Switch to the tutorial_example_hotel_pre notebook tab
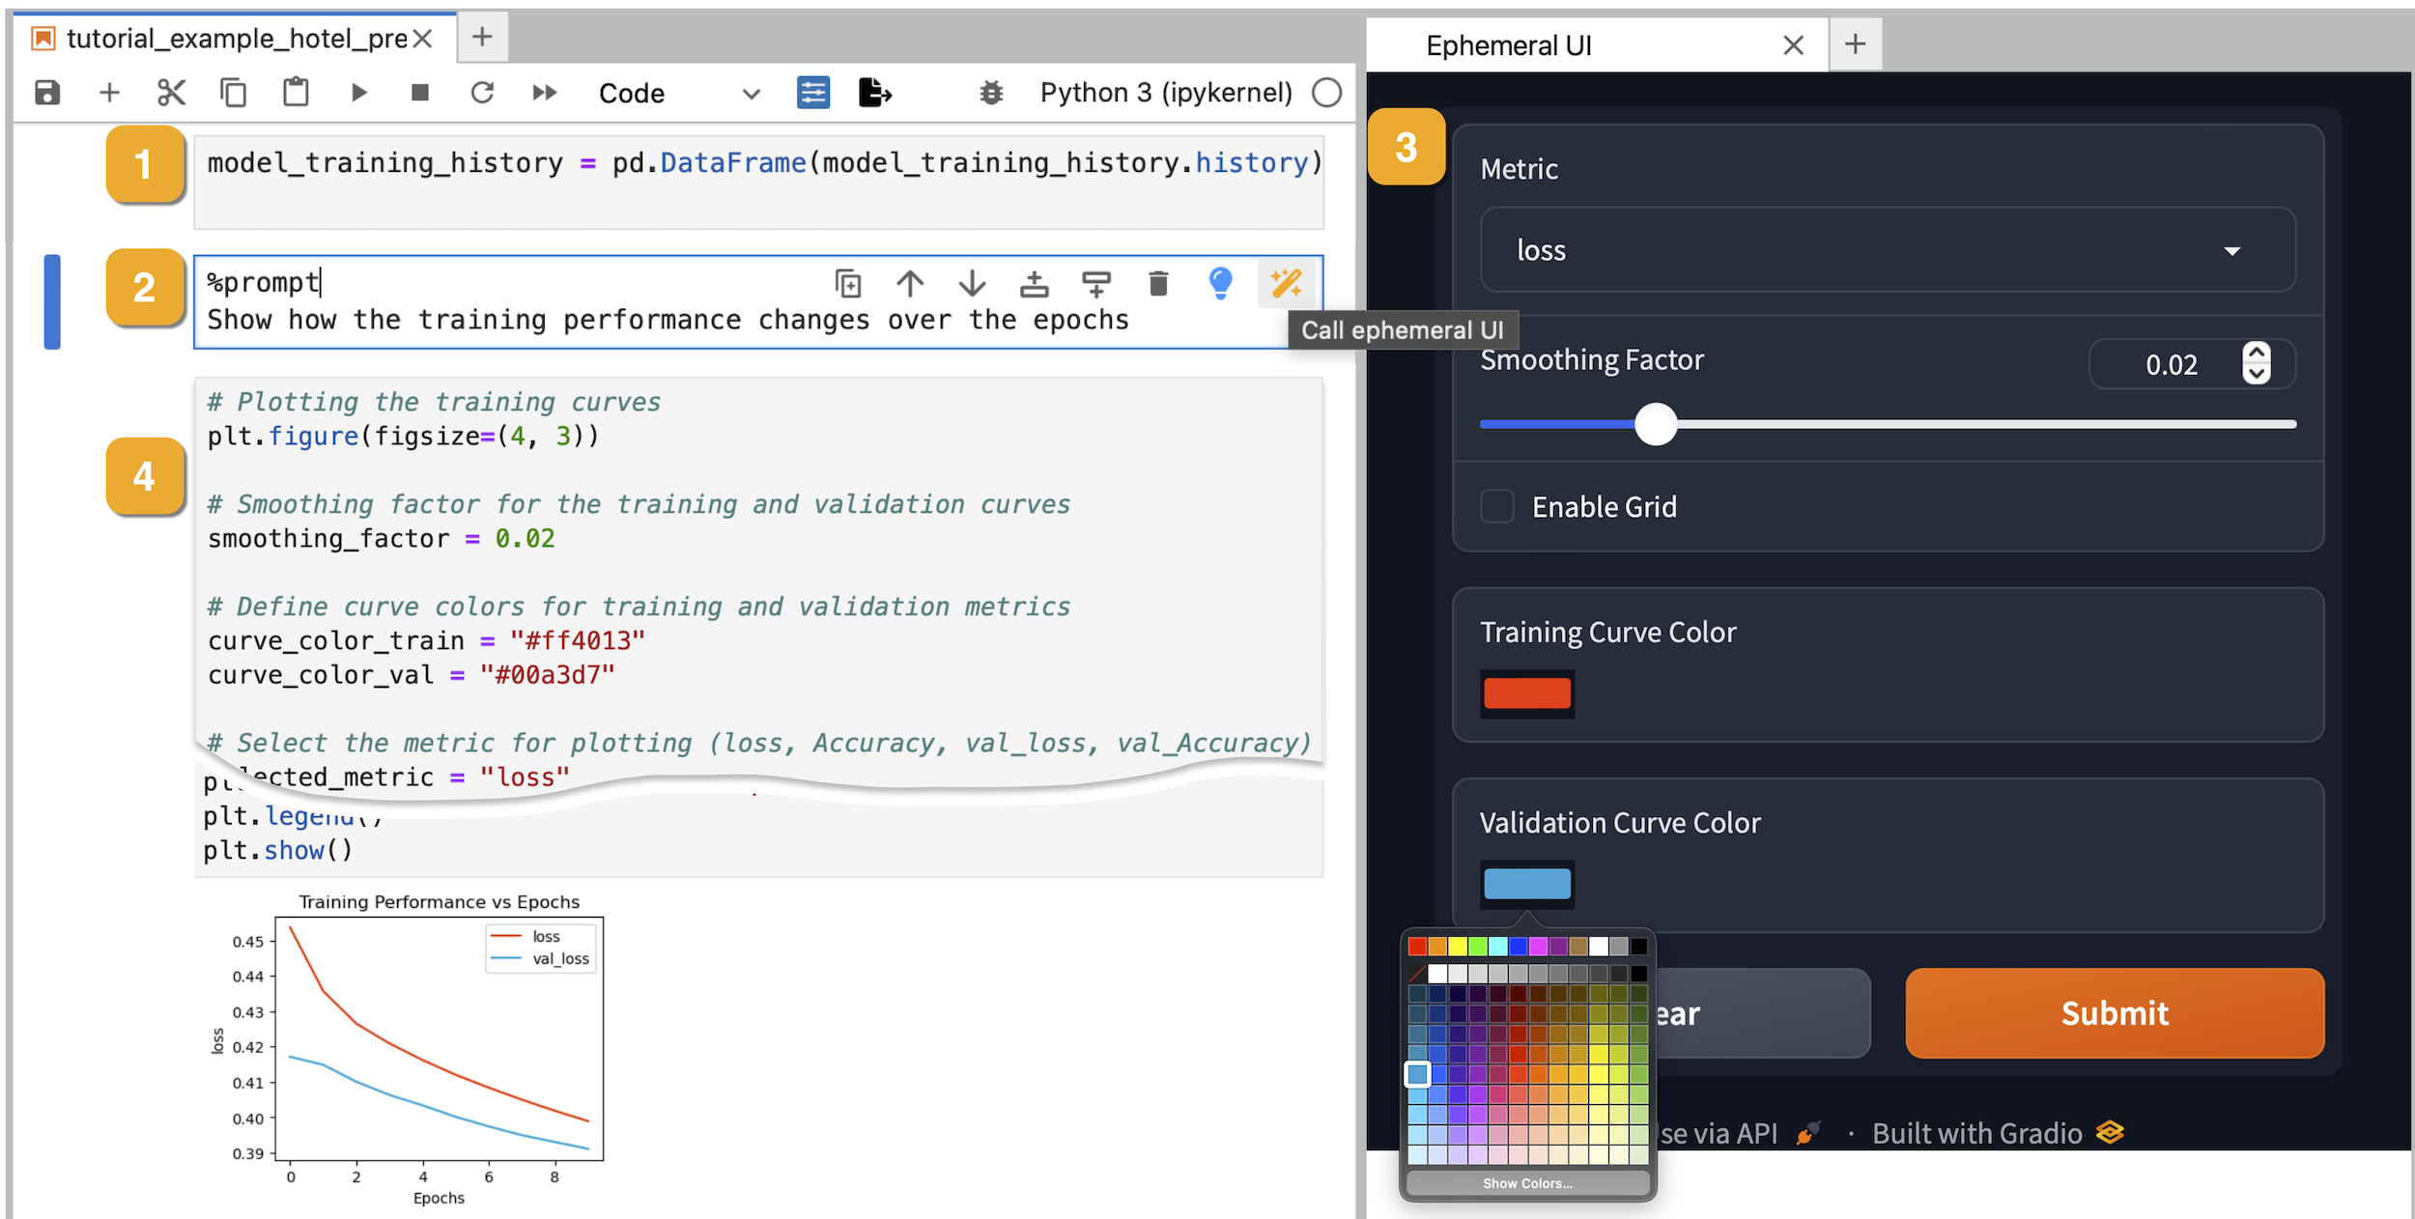This screenshot has width=2415, height=1219. click(x=236, y=39)
